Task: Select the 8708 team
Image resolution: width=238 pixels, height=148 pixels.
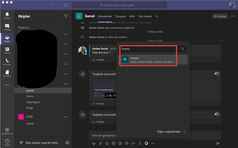Action: [x=29, y=117]
